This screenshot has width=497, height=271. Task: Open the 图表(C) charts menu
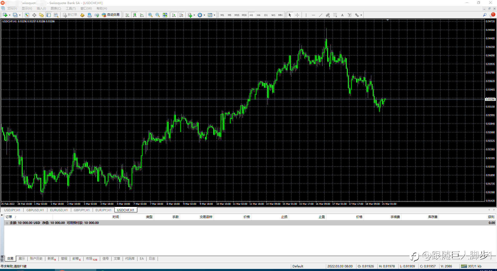(56, 9)
